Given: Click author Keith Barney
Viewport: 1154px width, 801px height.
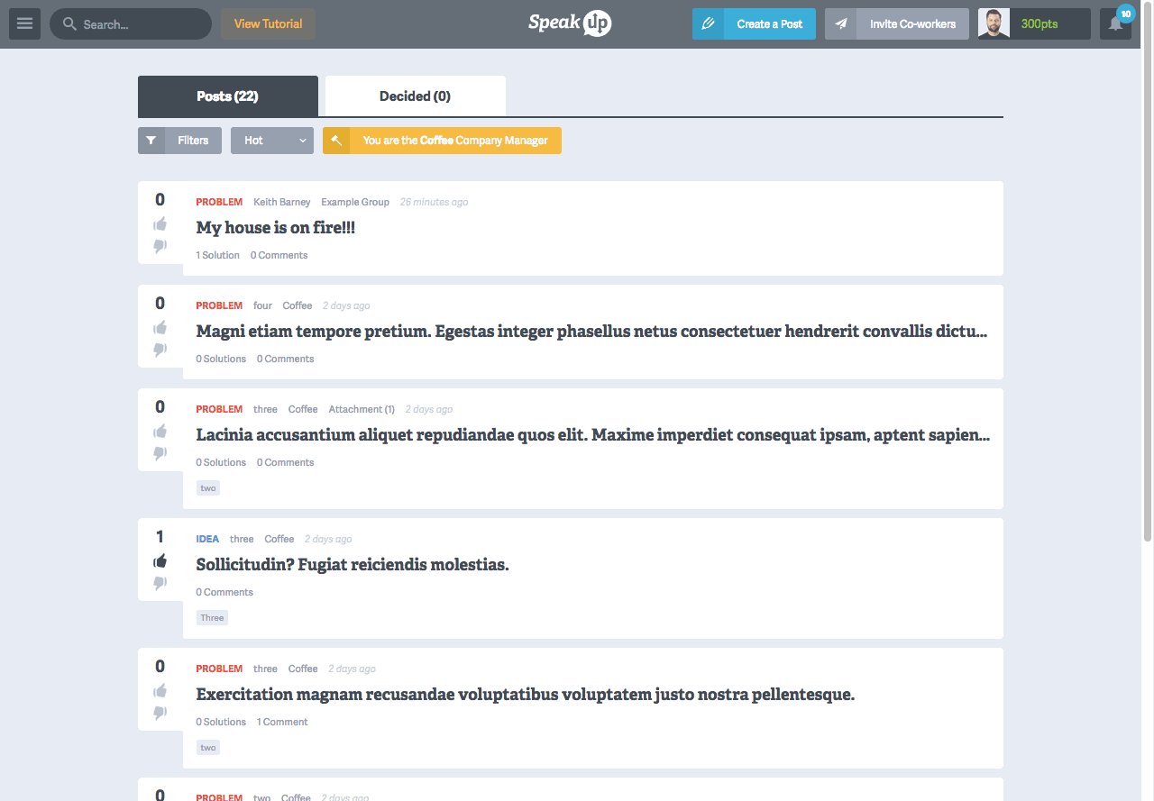Looking at the screenshot, I should coord(281,202).
